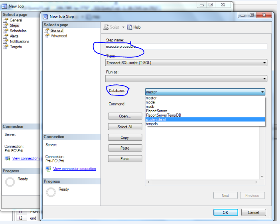
Task: Click the Script toolbar icon
Action: point(106,27)
